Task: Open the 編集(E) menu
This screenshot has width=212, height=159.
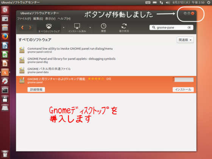Action: 38,19
